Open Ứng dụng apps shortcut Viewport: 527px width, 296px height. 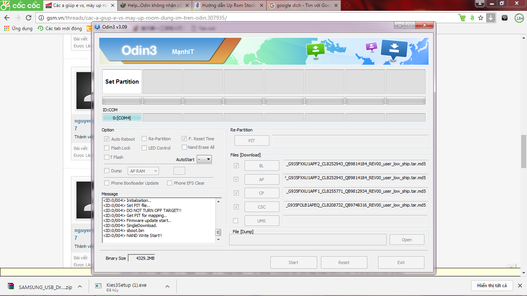click(x=19, y=29)
